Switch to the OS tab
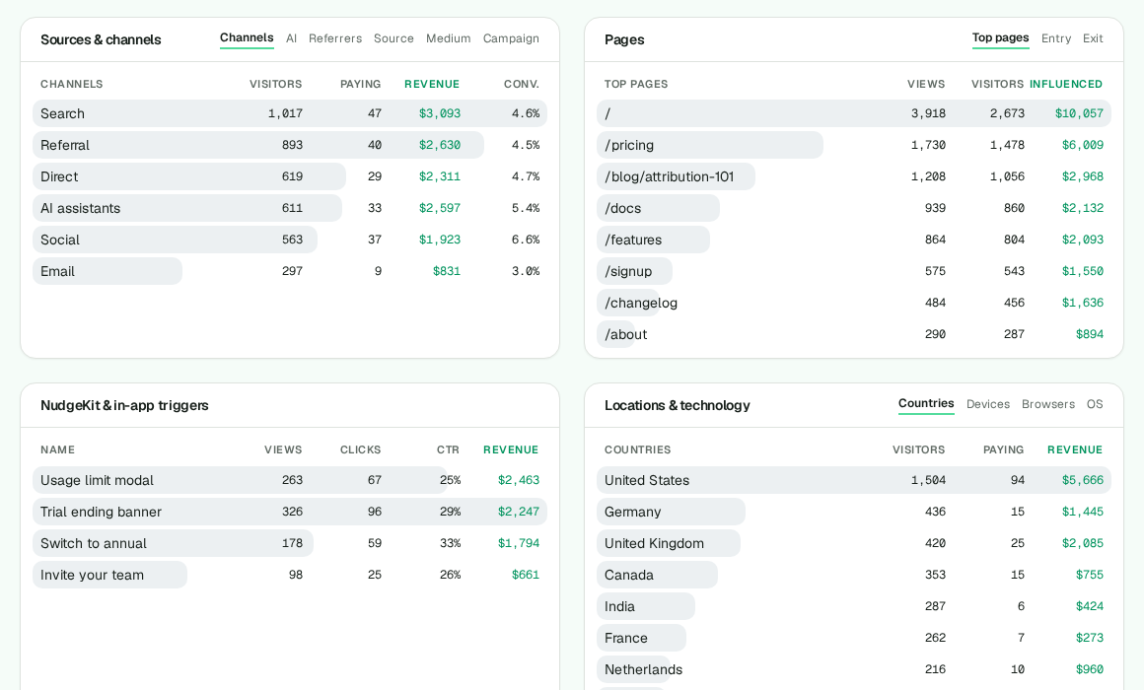Viewport: 1144px width, 690px height. pos(1095,404)
